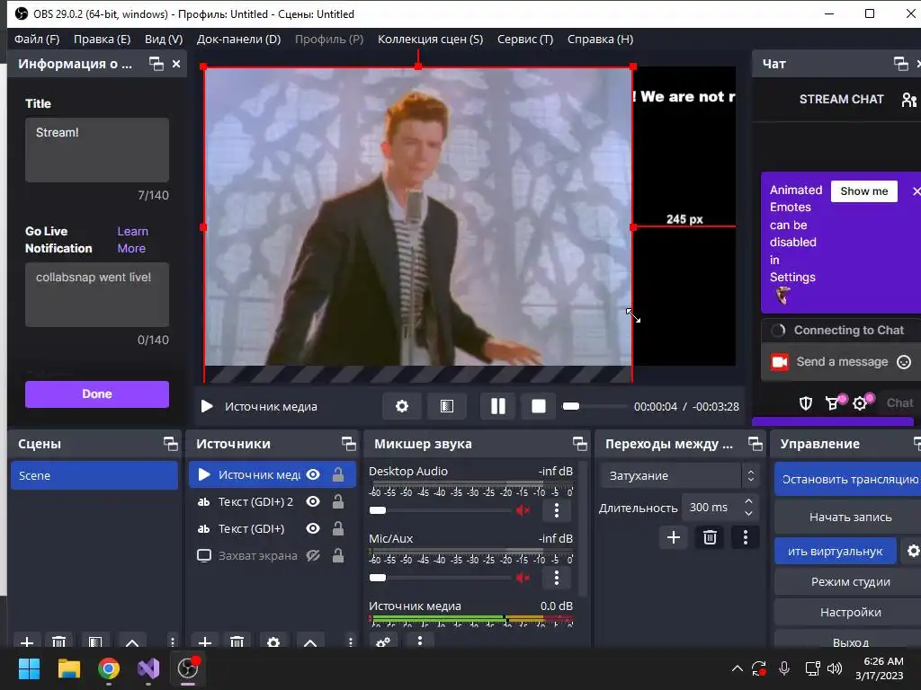Open Desktop Audio options menu dots
Viewport: 921px width, 690px height.
point(556,510)
